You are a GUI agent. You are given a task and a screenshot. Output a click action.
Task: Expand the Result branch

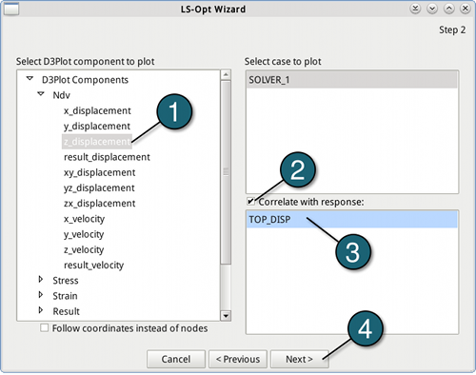click(41, 310)
